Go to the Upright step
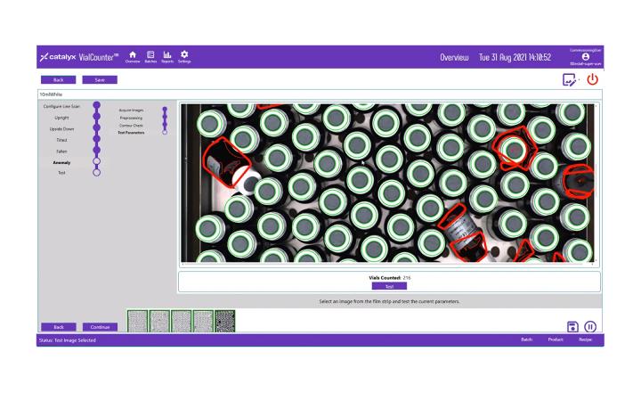Screen dimensions: 641x401 point(61,118)
